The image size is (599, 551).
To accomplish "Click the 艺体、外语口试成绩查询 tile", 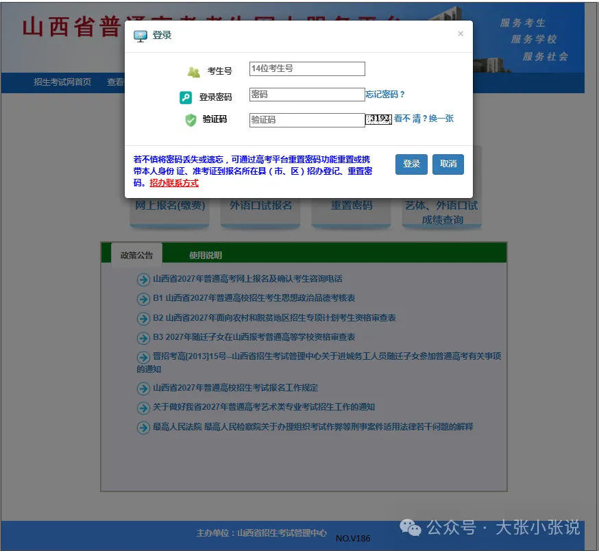I will point(441,212).
